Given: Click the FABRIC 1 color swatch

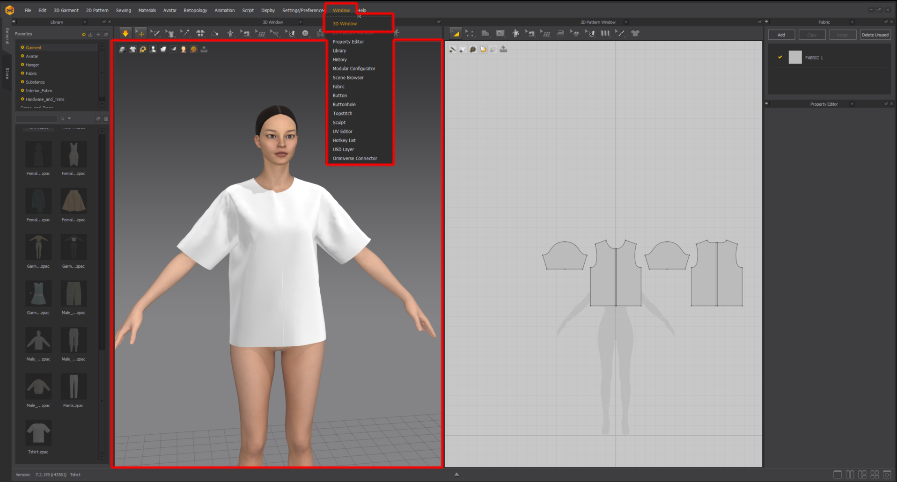Looking at the screenshot, I should (x=795, y=57).
